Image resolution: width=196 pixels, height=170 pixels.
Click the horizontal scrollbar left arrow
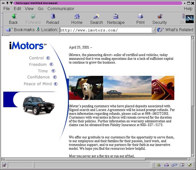coord(3,159)
